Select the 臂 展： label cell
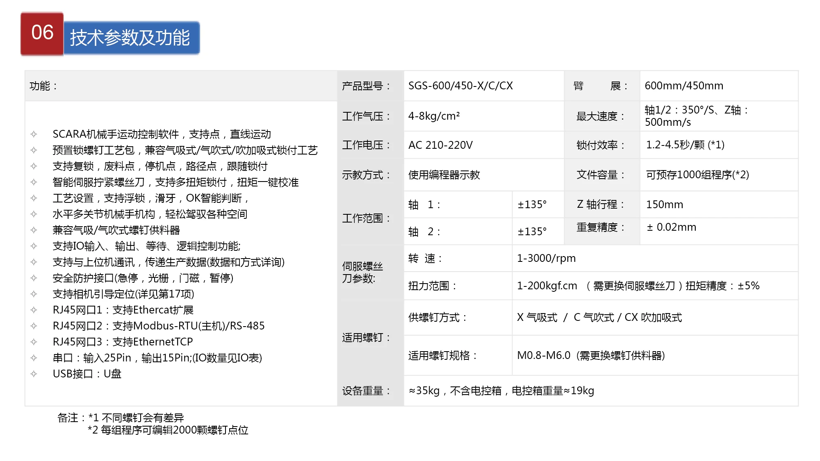Viewport: 820px width, 461px height. (602, 86)
